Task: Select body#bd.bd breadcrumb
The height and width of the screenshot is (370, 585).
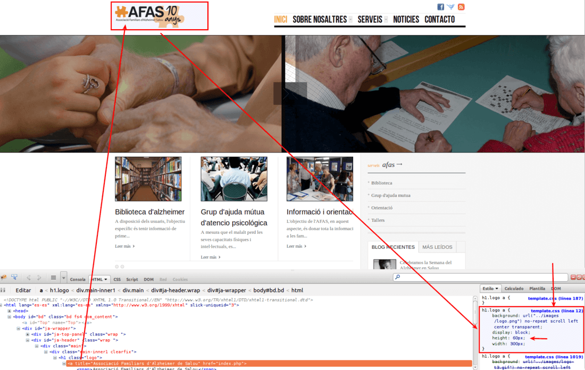Action: (x=269, y=290)
